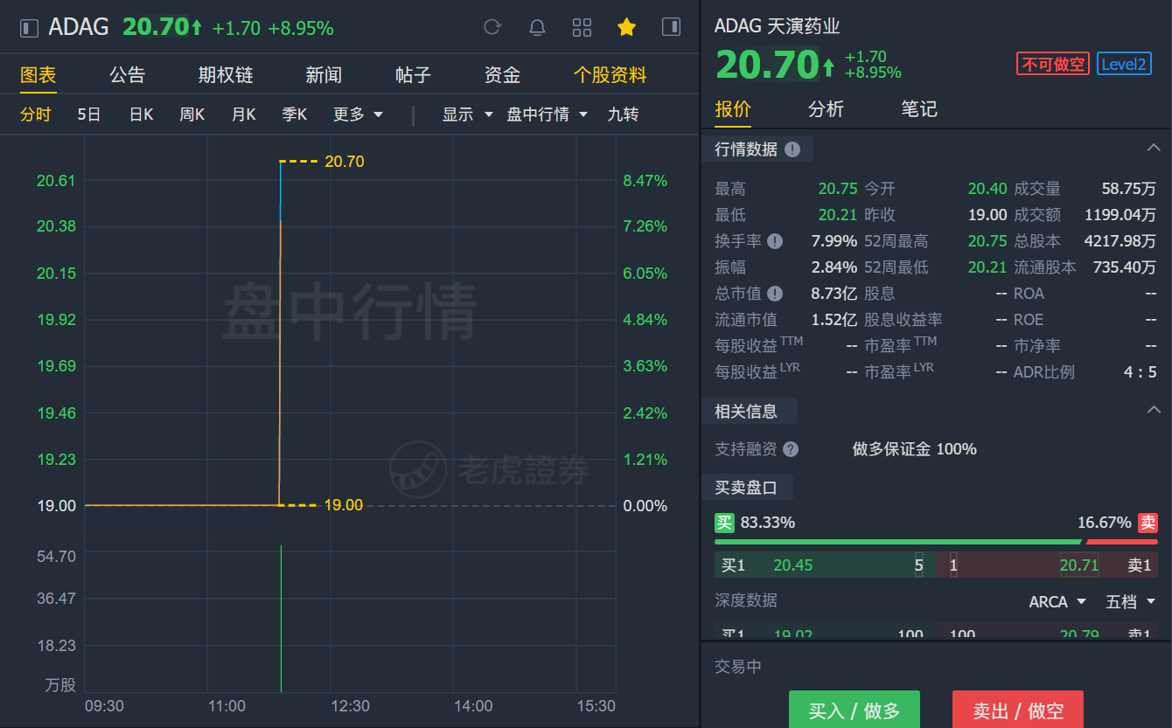
Task: Toggle the 九转 indicator
Action: [623, 114]
